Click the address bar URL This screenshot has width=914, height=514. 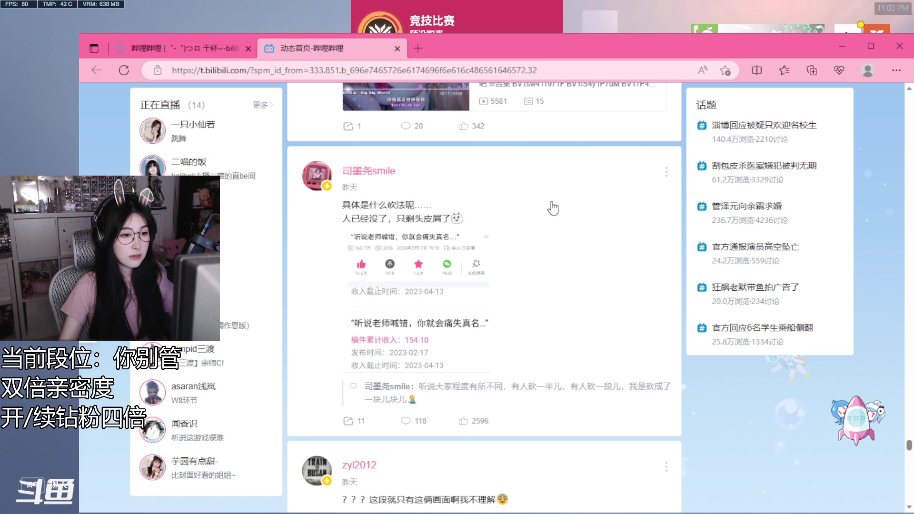[x=354, y=70]
